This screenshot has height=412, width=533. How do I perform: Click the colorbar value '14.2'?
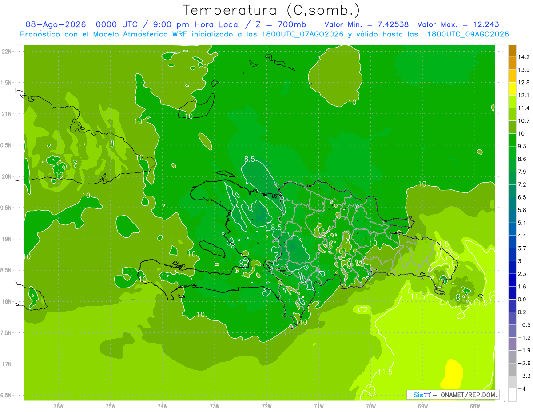[x=525, y=57]
